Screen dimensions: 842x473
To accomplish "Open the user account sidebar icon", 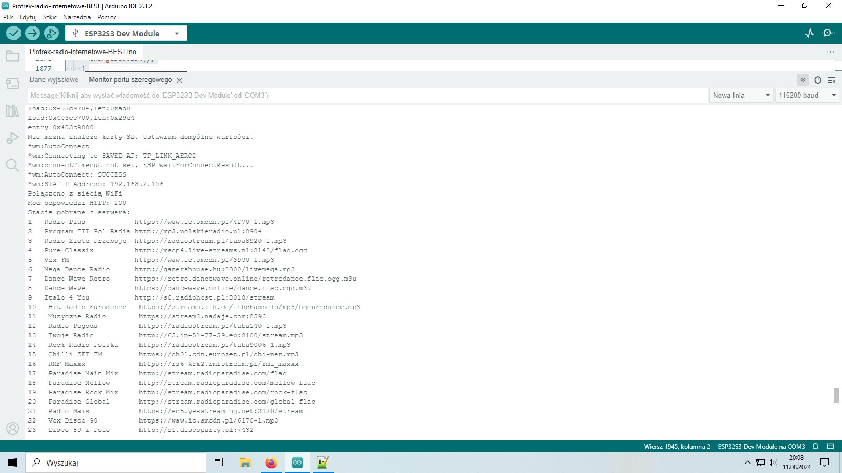I will point(13,428).
